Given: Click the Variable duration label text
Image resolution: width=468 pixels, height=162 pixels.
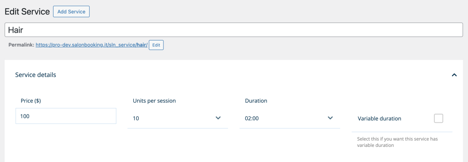Looking at the screenshot, I should point(379,118).
